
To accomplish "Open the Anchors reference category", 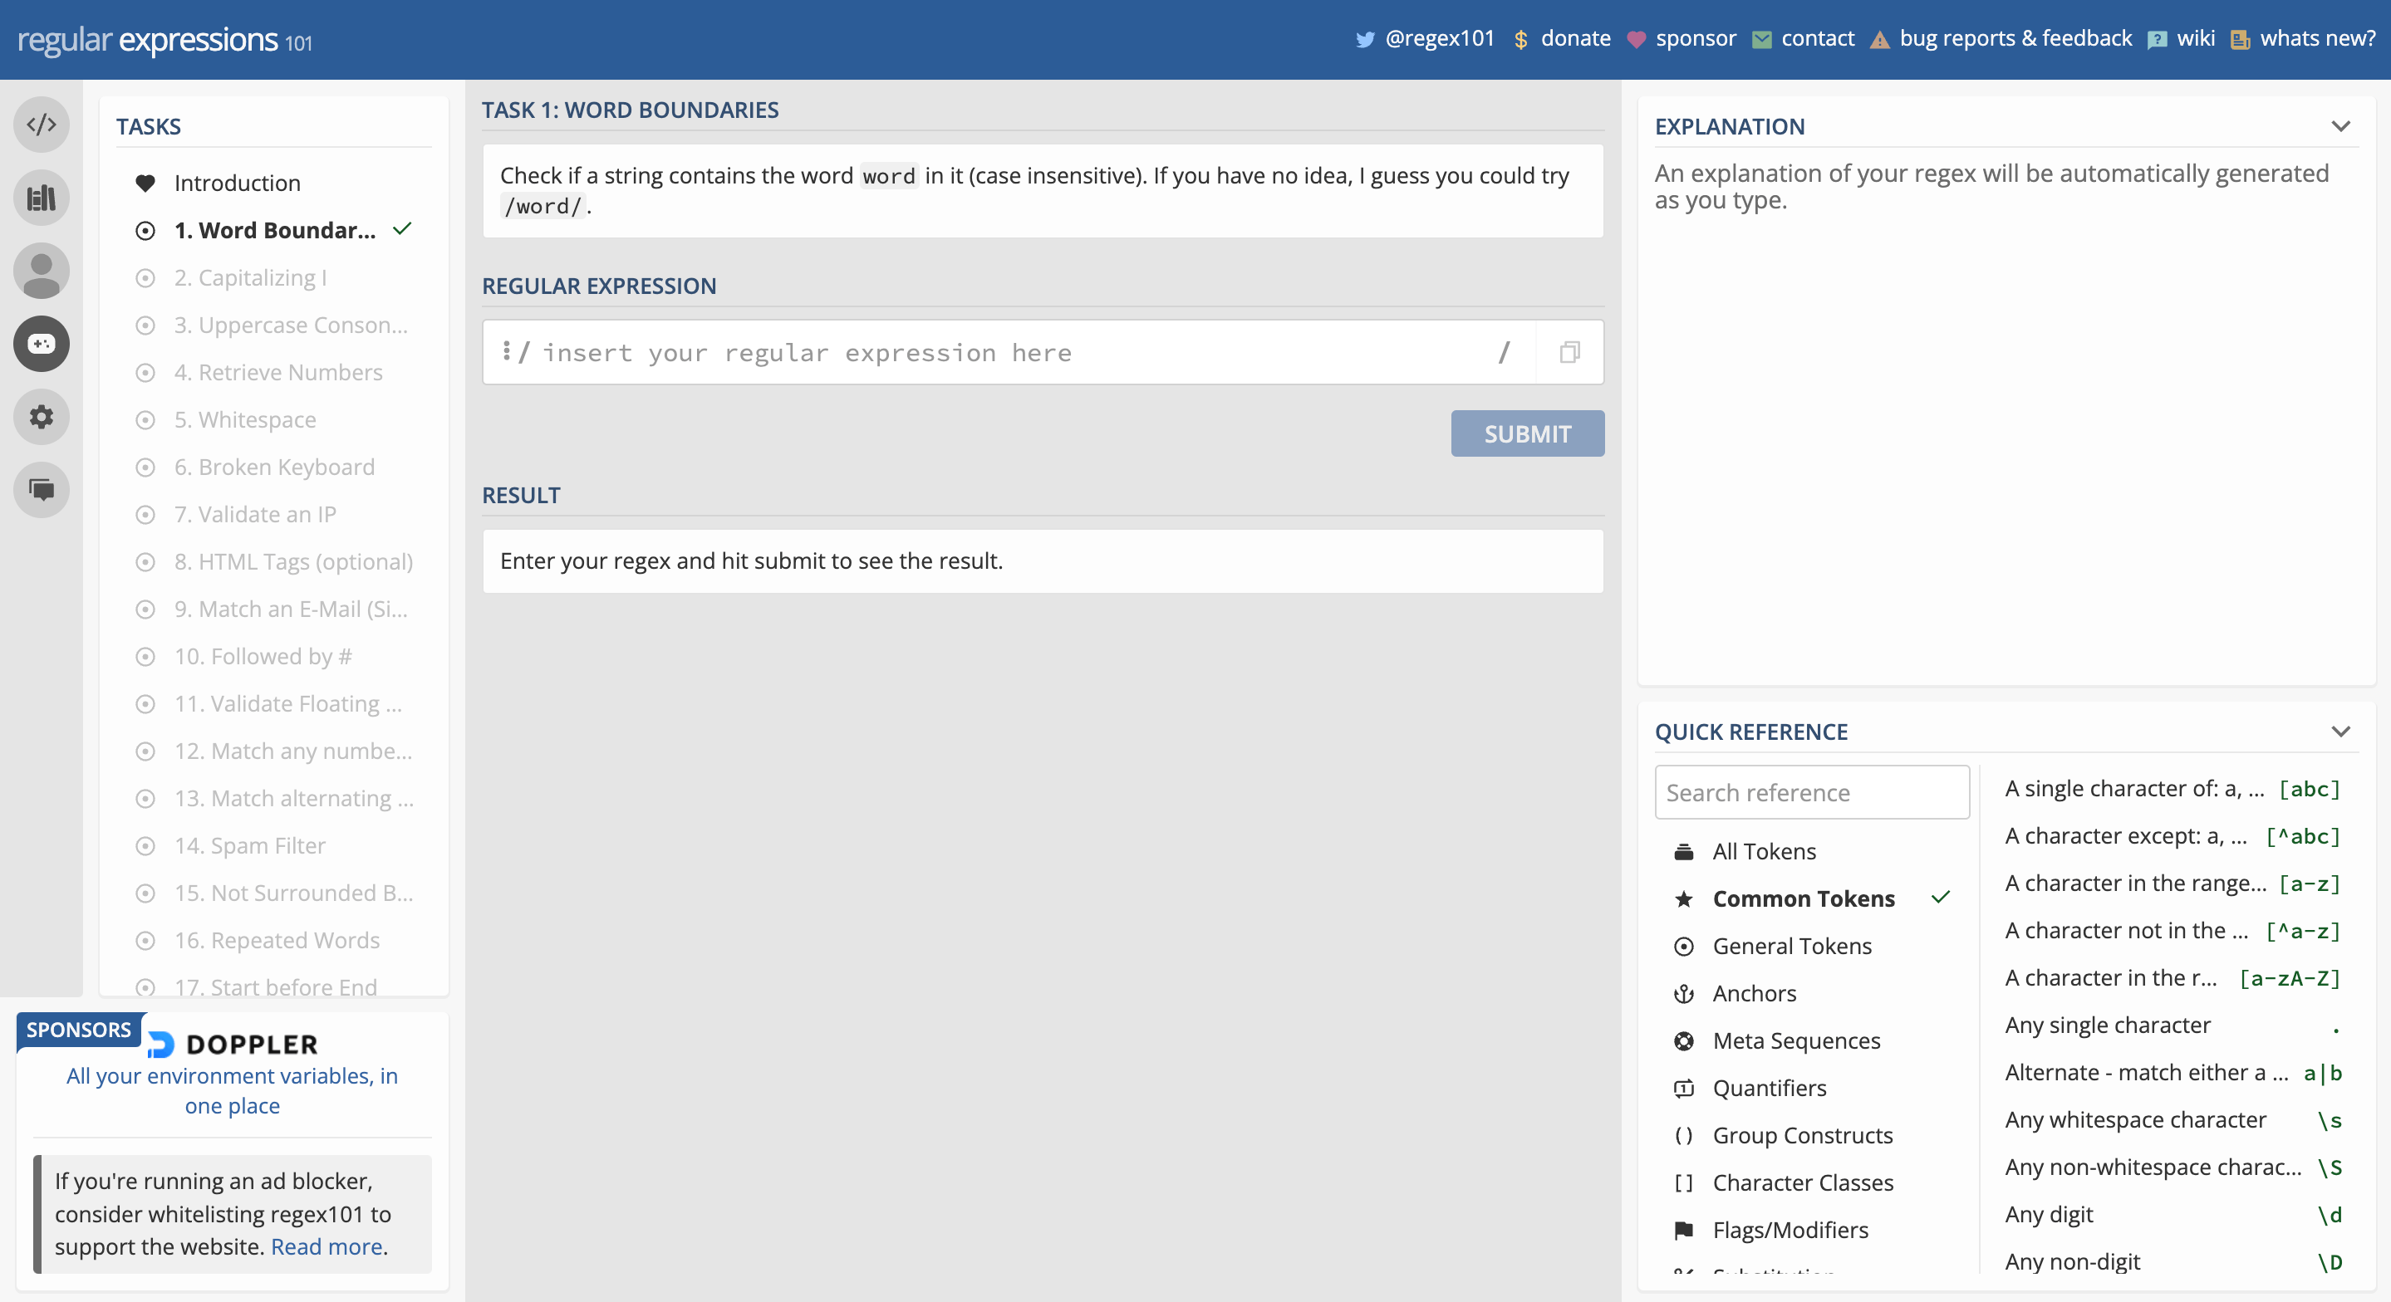I will click(x=1753, y=993).
